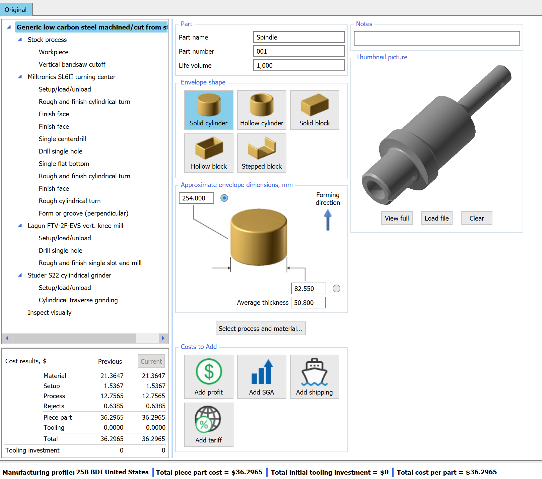Pick the Stepped block envelope shape

(x=261, y=153)
